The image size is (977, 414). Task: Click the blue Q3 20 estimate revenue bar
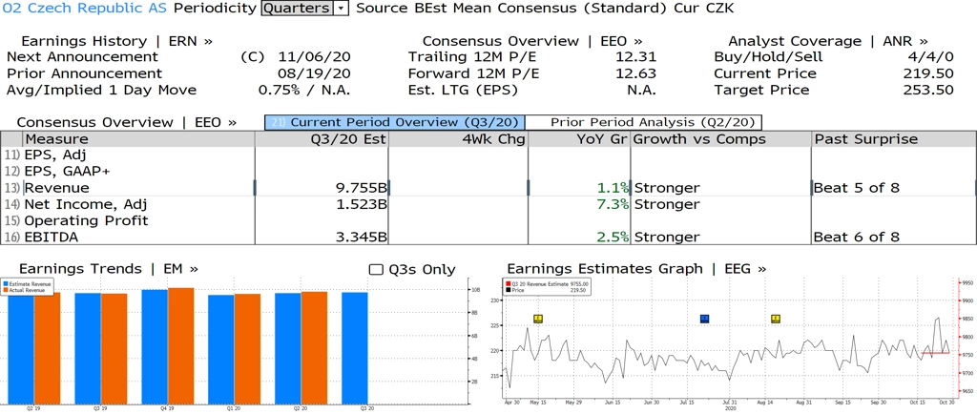354,347
